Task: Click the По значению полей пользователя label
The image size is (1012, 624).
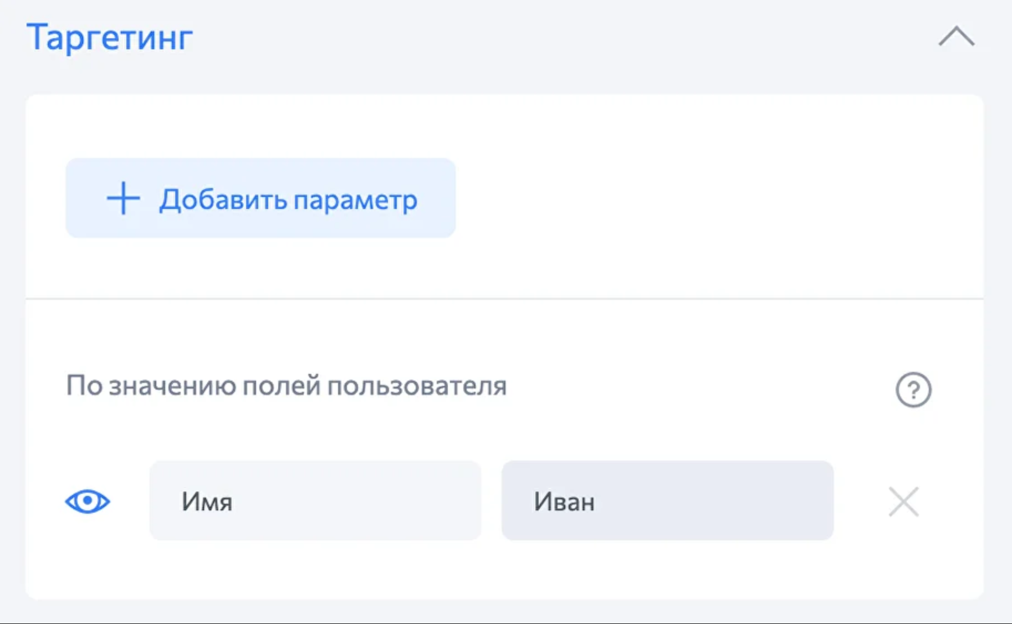Action: [286, 386]
